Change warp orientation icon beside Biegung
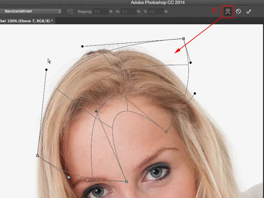Image resolution: width=264 pixels, height=198 pixels. 70,11
